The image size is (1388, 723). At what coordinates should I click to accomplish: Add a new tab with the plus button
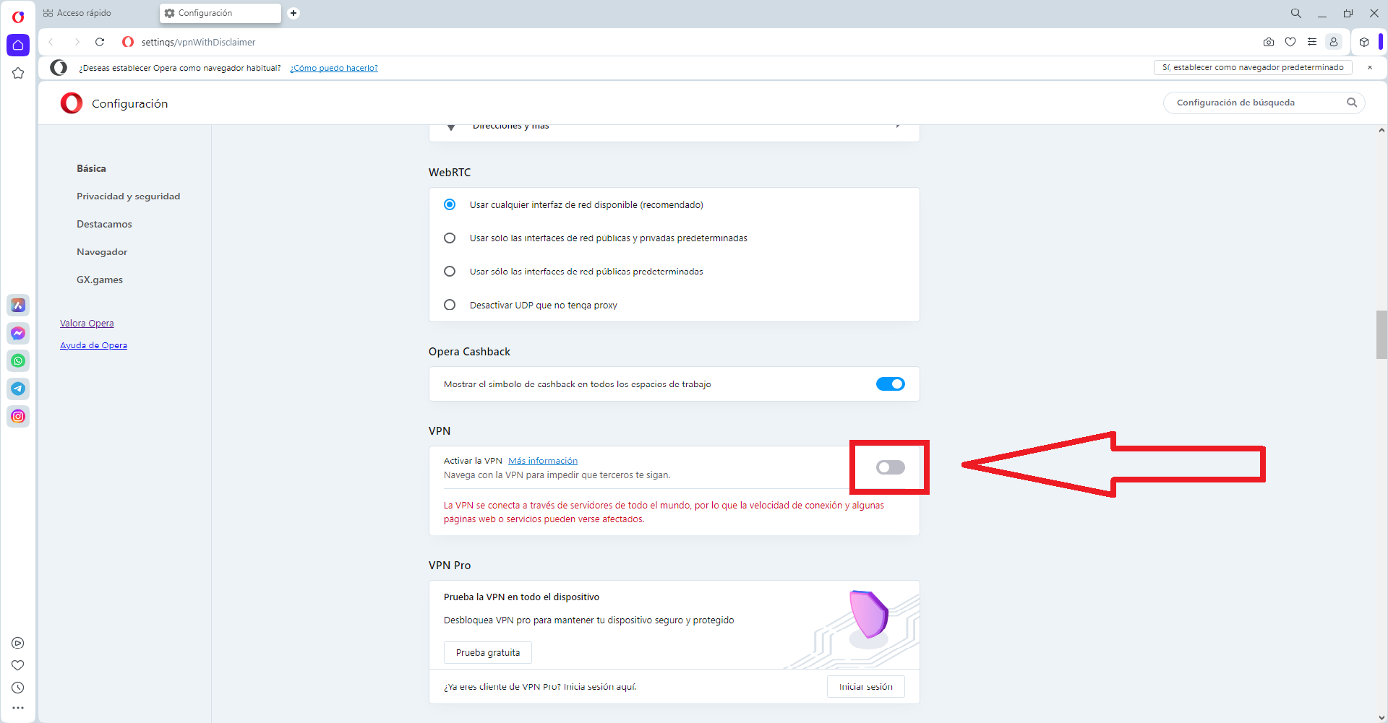[x=294, y=13]
